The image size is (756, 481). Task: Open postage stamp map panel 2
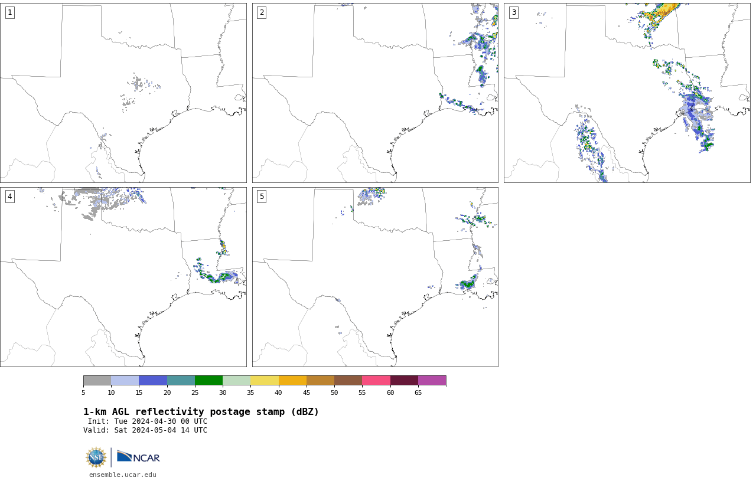coord(375,93)
